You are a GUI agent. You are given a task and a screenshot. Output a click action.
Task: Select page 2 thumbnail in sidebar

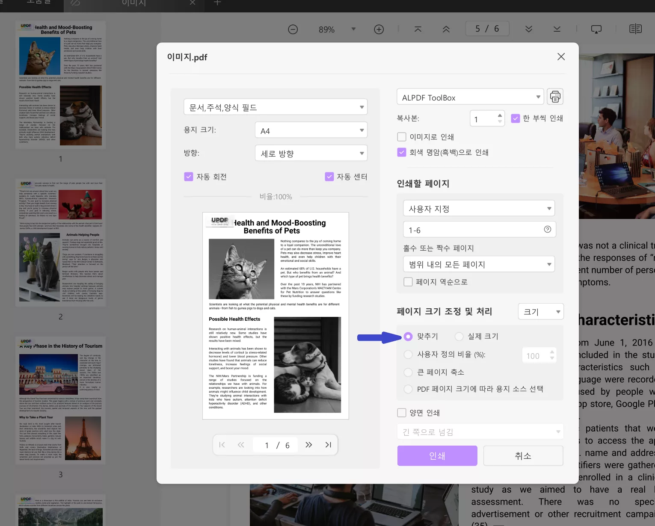tap(60, 242)
